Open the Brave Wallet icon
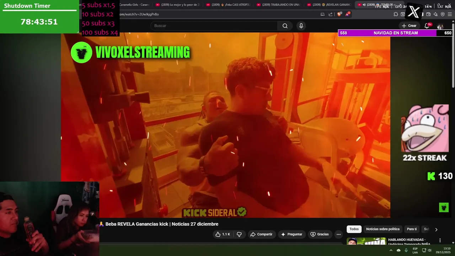The image size is (455, 256). pos(428,14)
